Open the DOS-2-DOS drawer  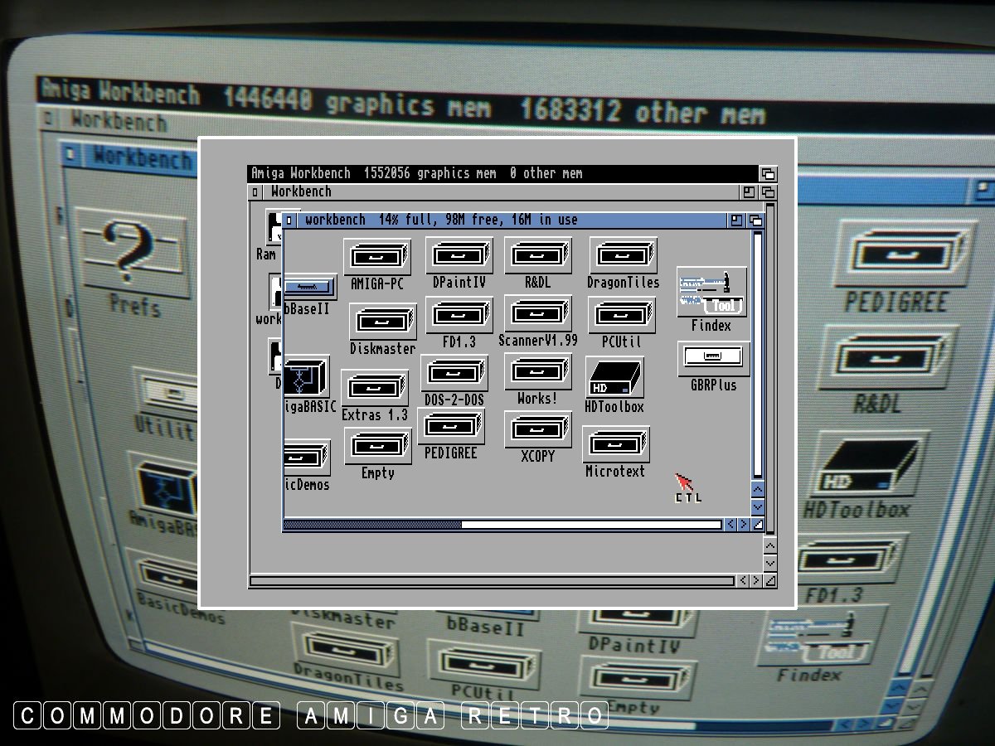click(x=454, y=374)
